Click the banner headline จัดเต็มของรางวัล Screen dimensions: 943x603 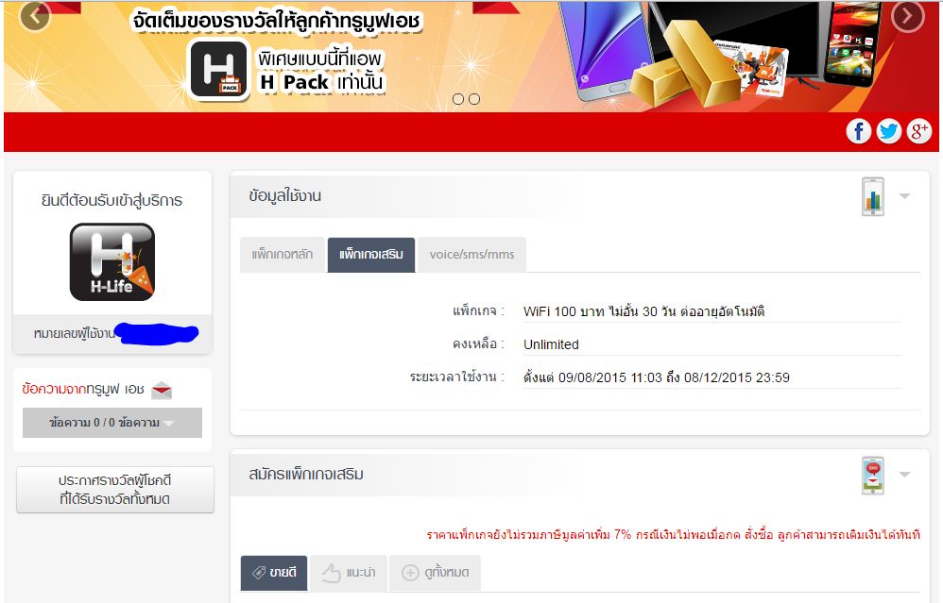click(x=277, y=21)
